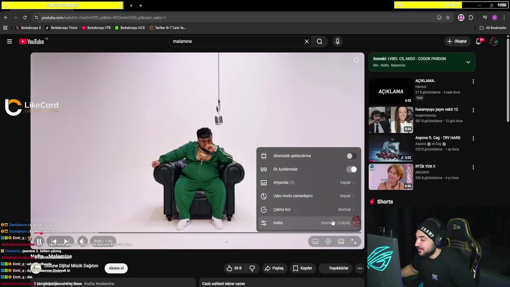This screenshot has height=287, width=510.
Task: Enter fullscreen mode
Action: pyautogui.click(x=354, y=242)
